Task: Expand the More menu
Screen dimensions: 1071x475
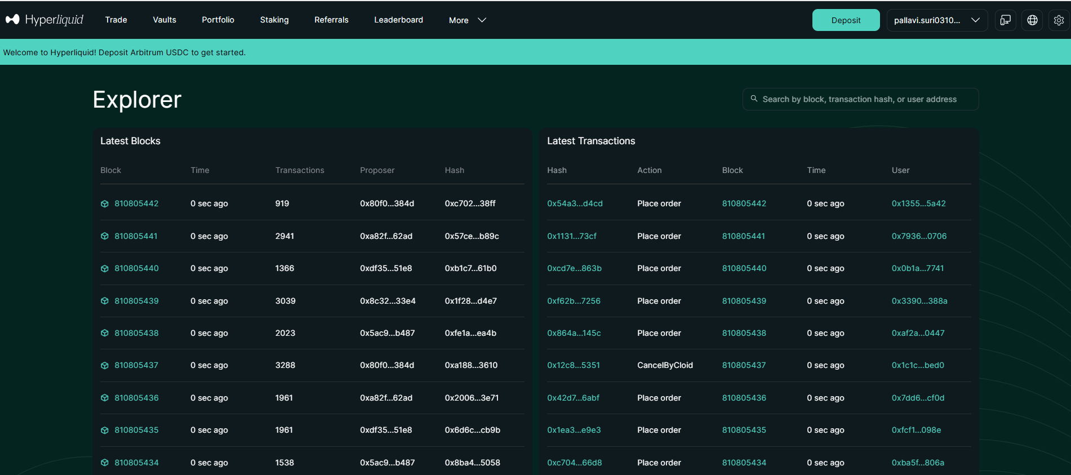Action: coord(467,20)
